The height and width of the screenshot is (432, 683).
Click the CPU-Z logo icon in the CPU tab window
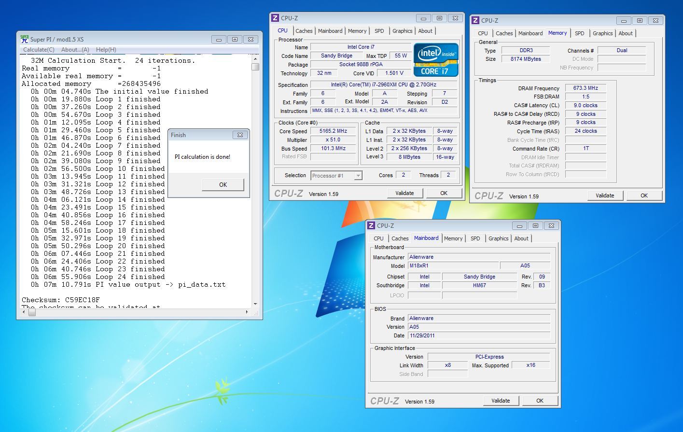point(275,18)
